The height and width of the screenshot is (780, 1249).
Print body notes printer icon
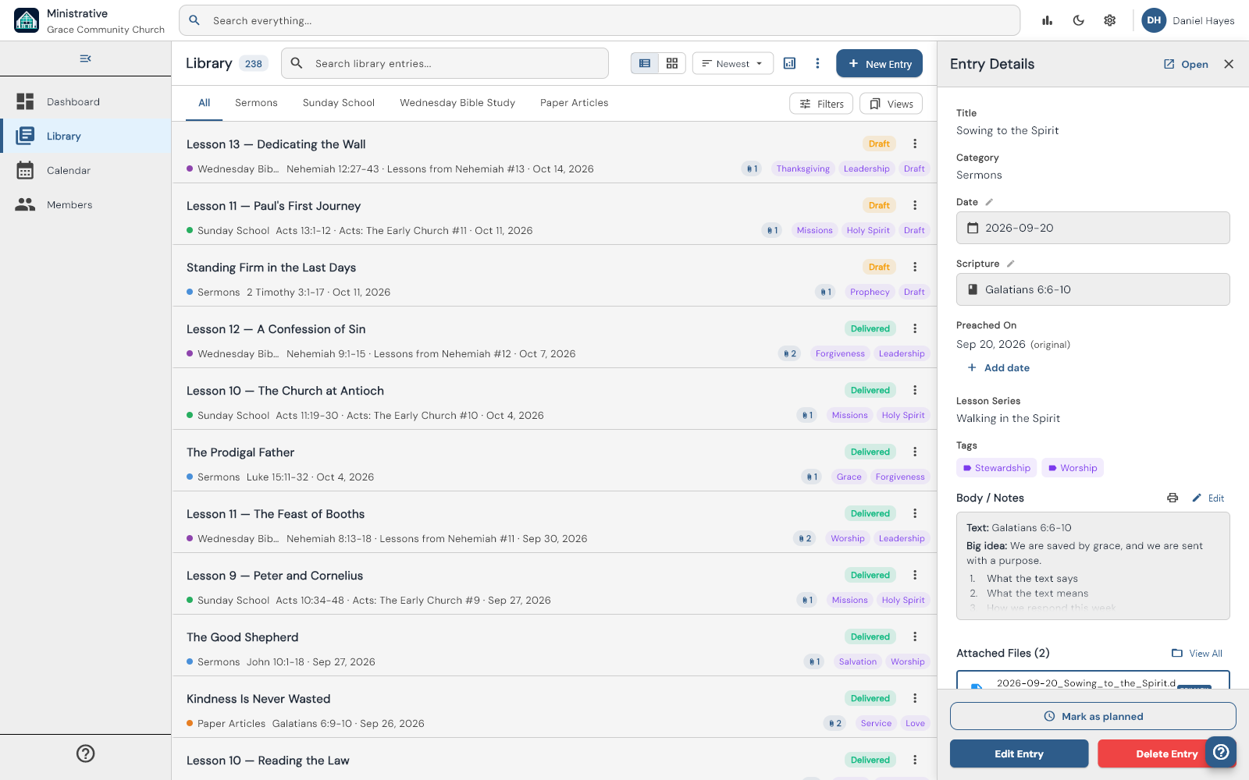coord(1172,498)
